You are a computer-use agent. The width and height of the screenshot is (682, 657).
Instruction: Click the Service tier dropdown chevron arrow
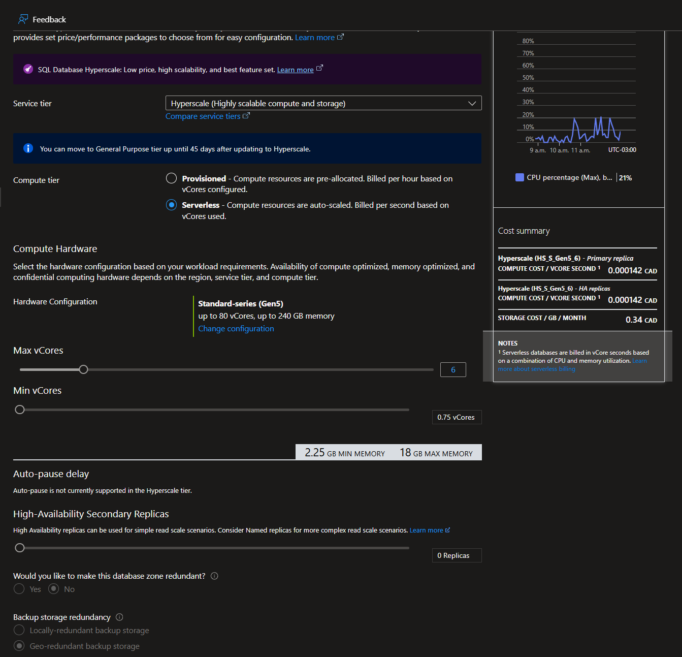tap(472, 103)
